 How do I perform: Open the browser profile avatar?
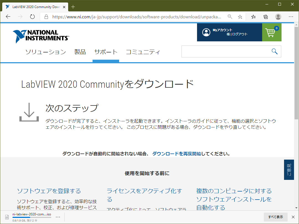click(x=278, y=17)
